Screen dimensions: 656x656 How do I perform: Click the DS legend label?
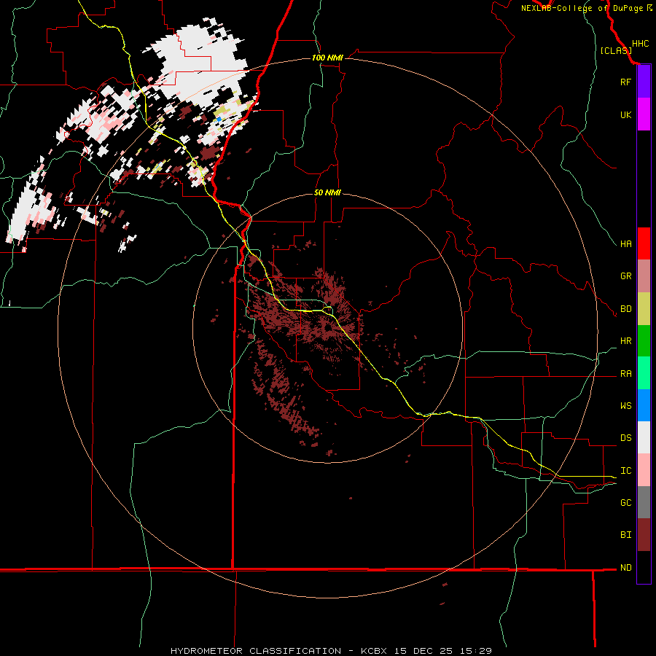point(625,438)
